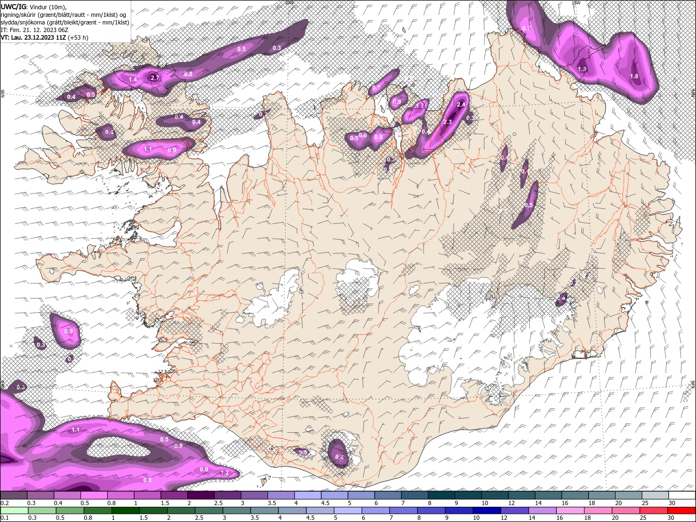The height and width of the screenshot is (522, 696).
Task: Click the light pink 16 rain legend swatch
Action: pos(570,511)
